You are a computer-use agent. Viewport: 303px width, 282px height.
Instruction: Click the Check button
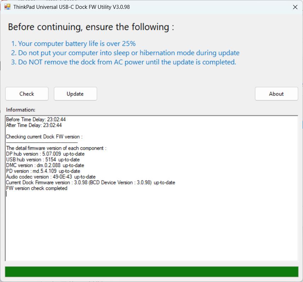pos(27,94)
